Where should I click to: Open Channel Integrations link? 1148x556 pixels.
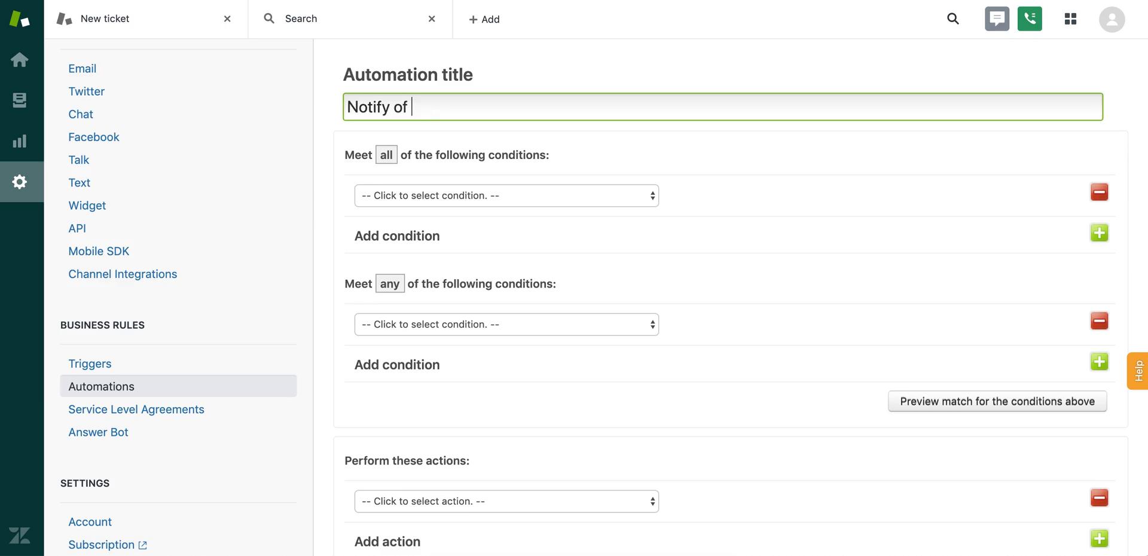(123, 274)
